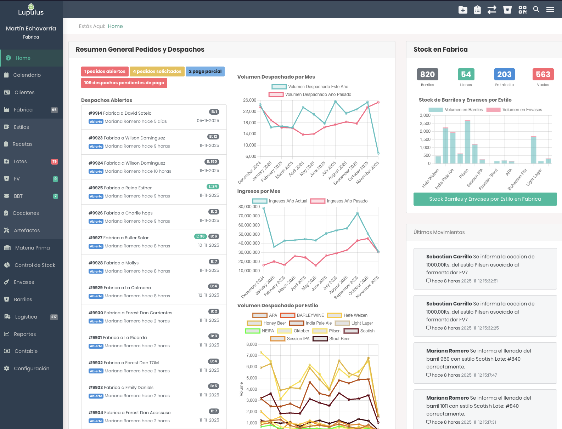Click the Recetas clipboard icon
Screen dimensions: 562x429
tap(6, 144)
